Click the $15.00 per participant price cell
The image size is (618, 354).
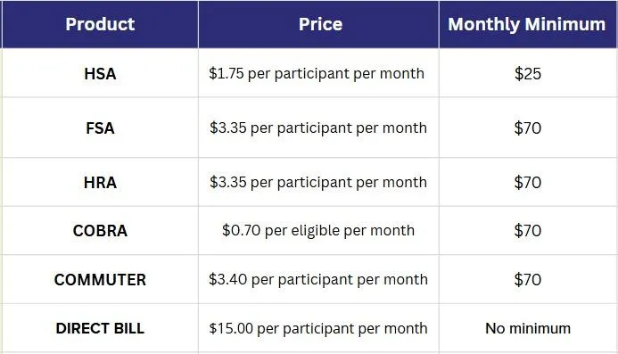pos(318,328)
